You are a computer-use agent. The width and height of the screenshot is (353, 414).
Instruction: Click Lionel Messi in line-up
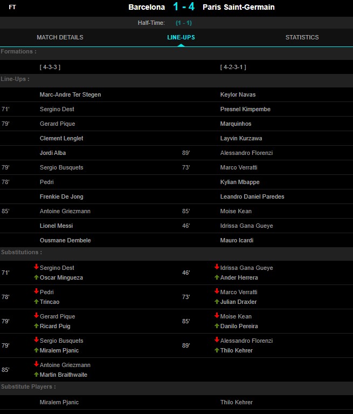[x=56, y=226]
